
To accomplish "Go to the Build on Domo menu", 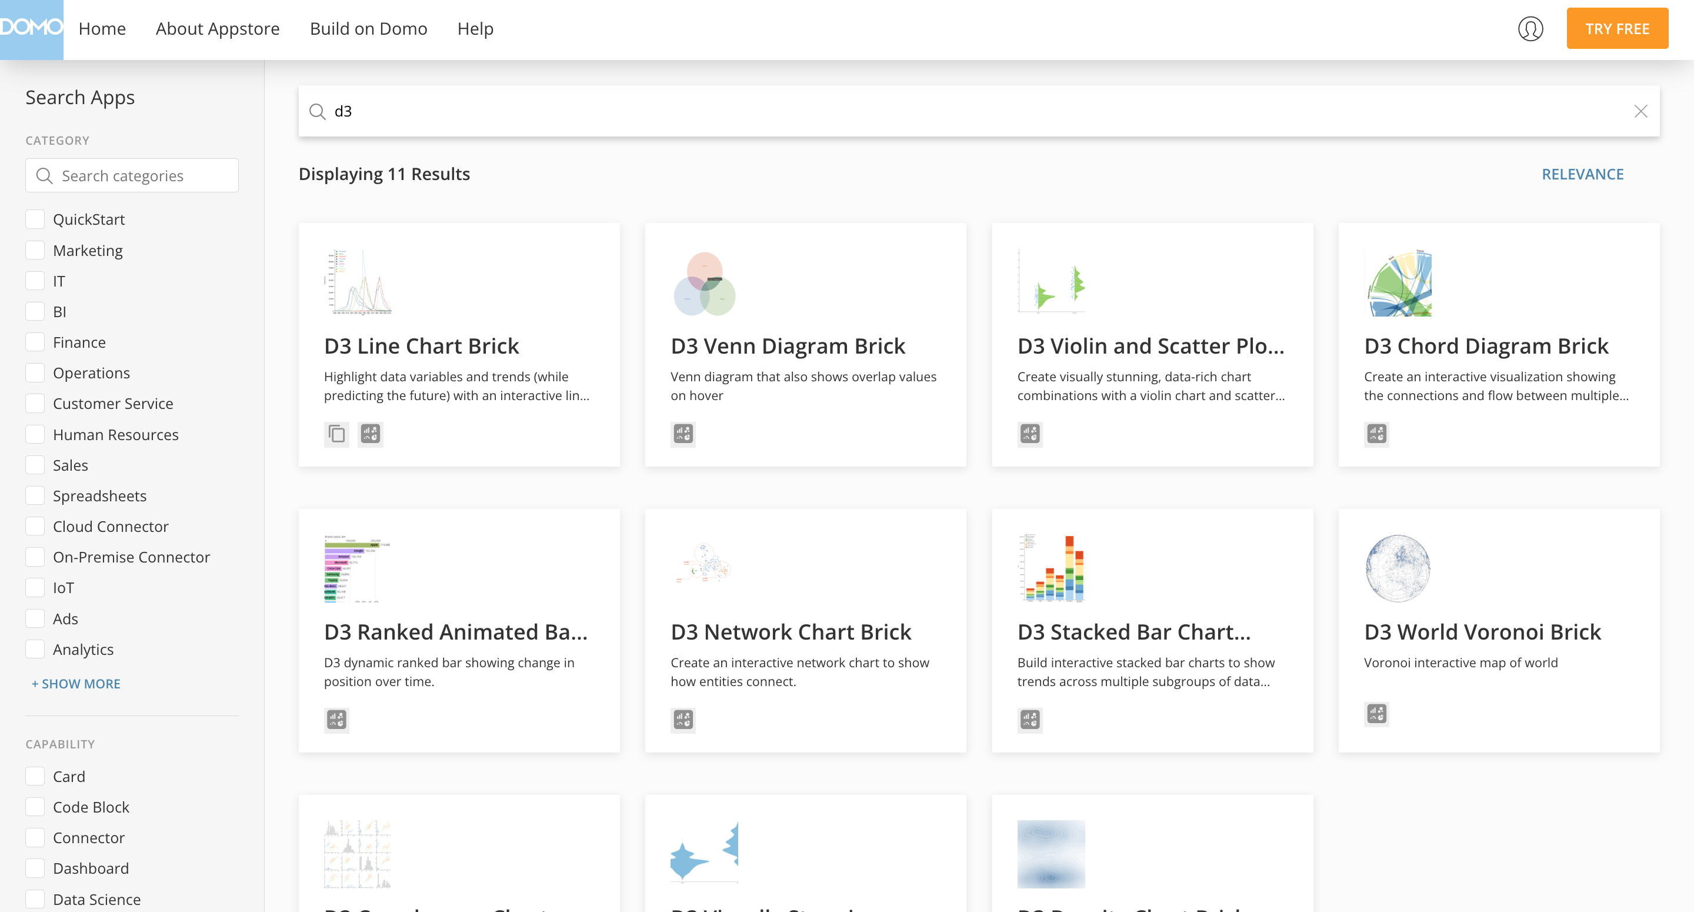I will coord(368,29).
